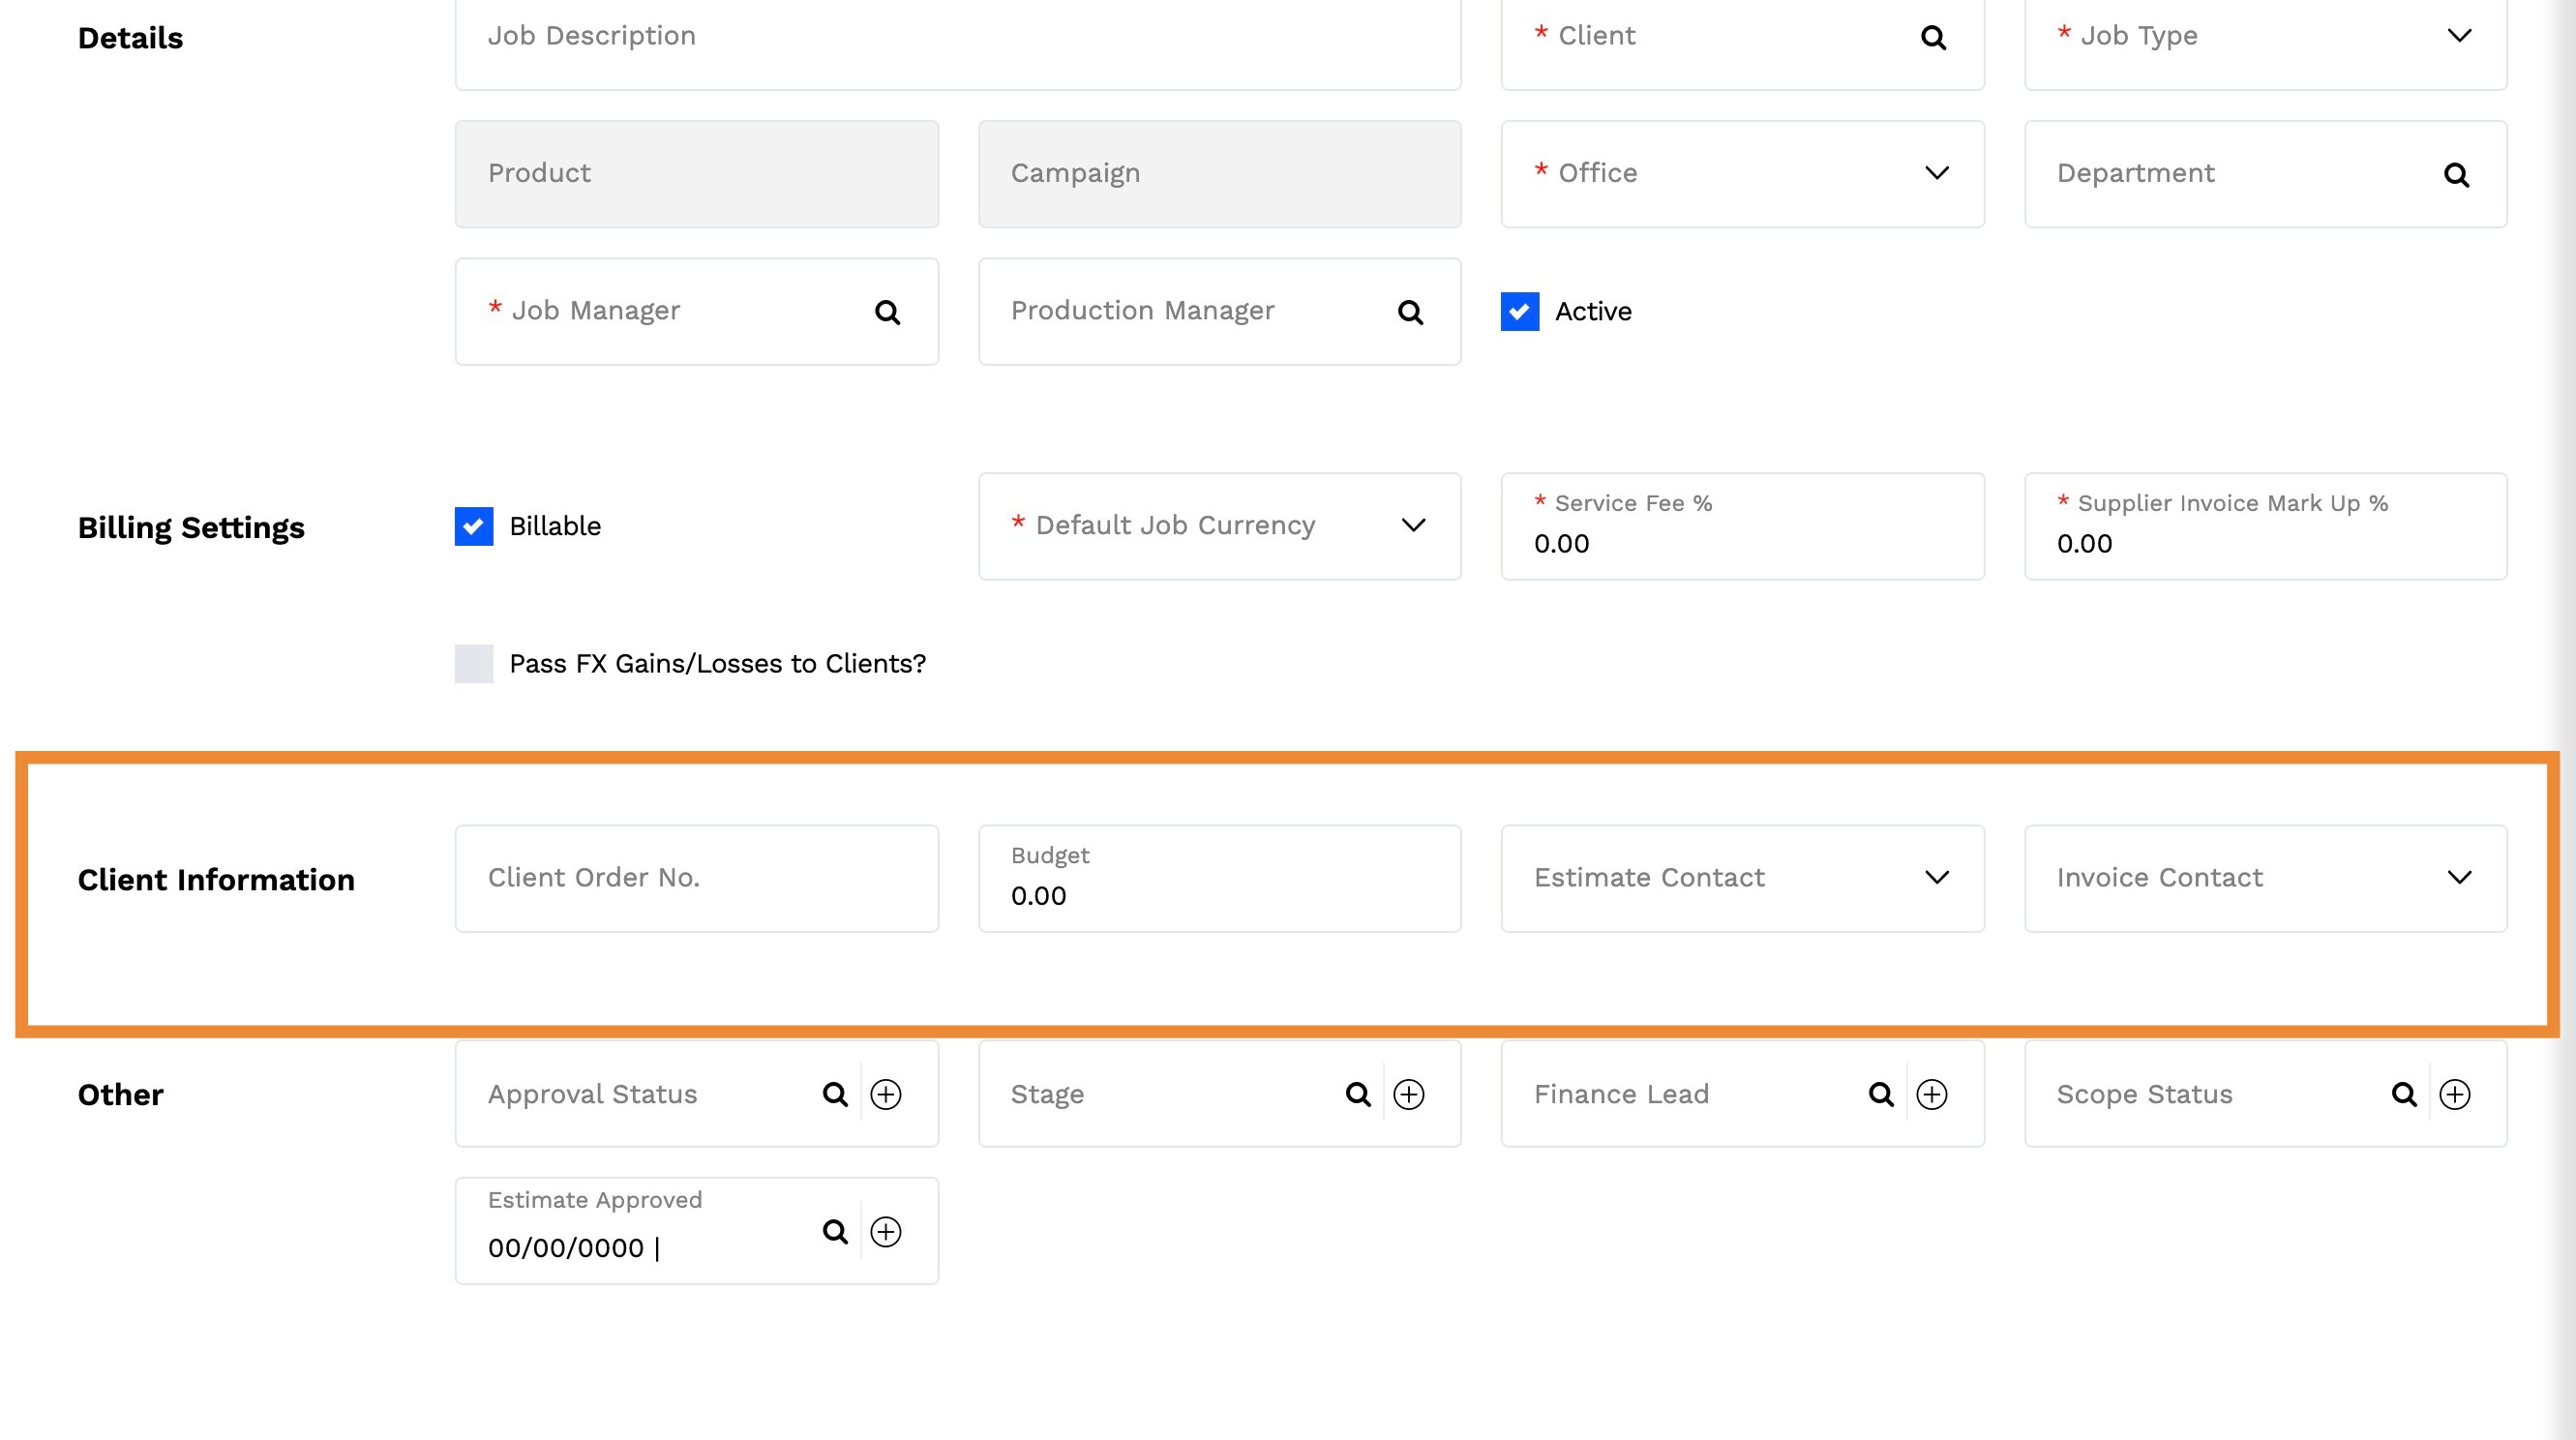Click the Client field search icon
This screenshot has width=2576, height=1440.
pyautogui.click(x=1933, y=38)
